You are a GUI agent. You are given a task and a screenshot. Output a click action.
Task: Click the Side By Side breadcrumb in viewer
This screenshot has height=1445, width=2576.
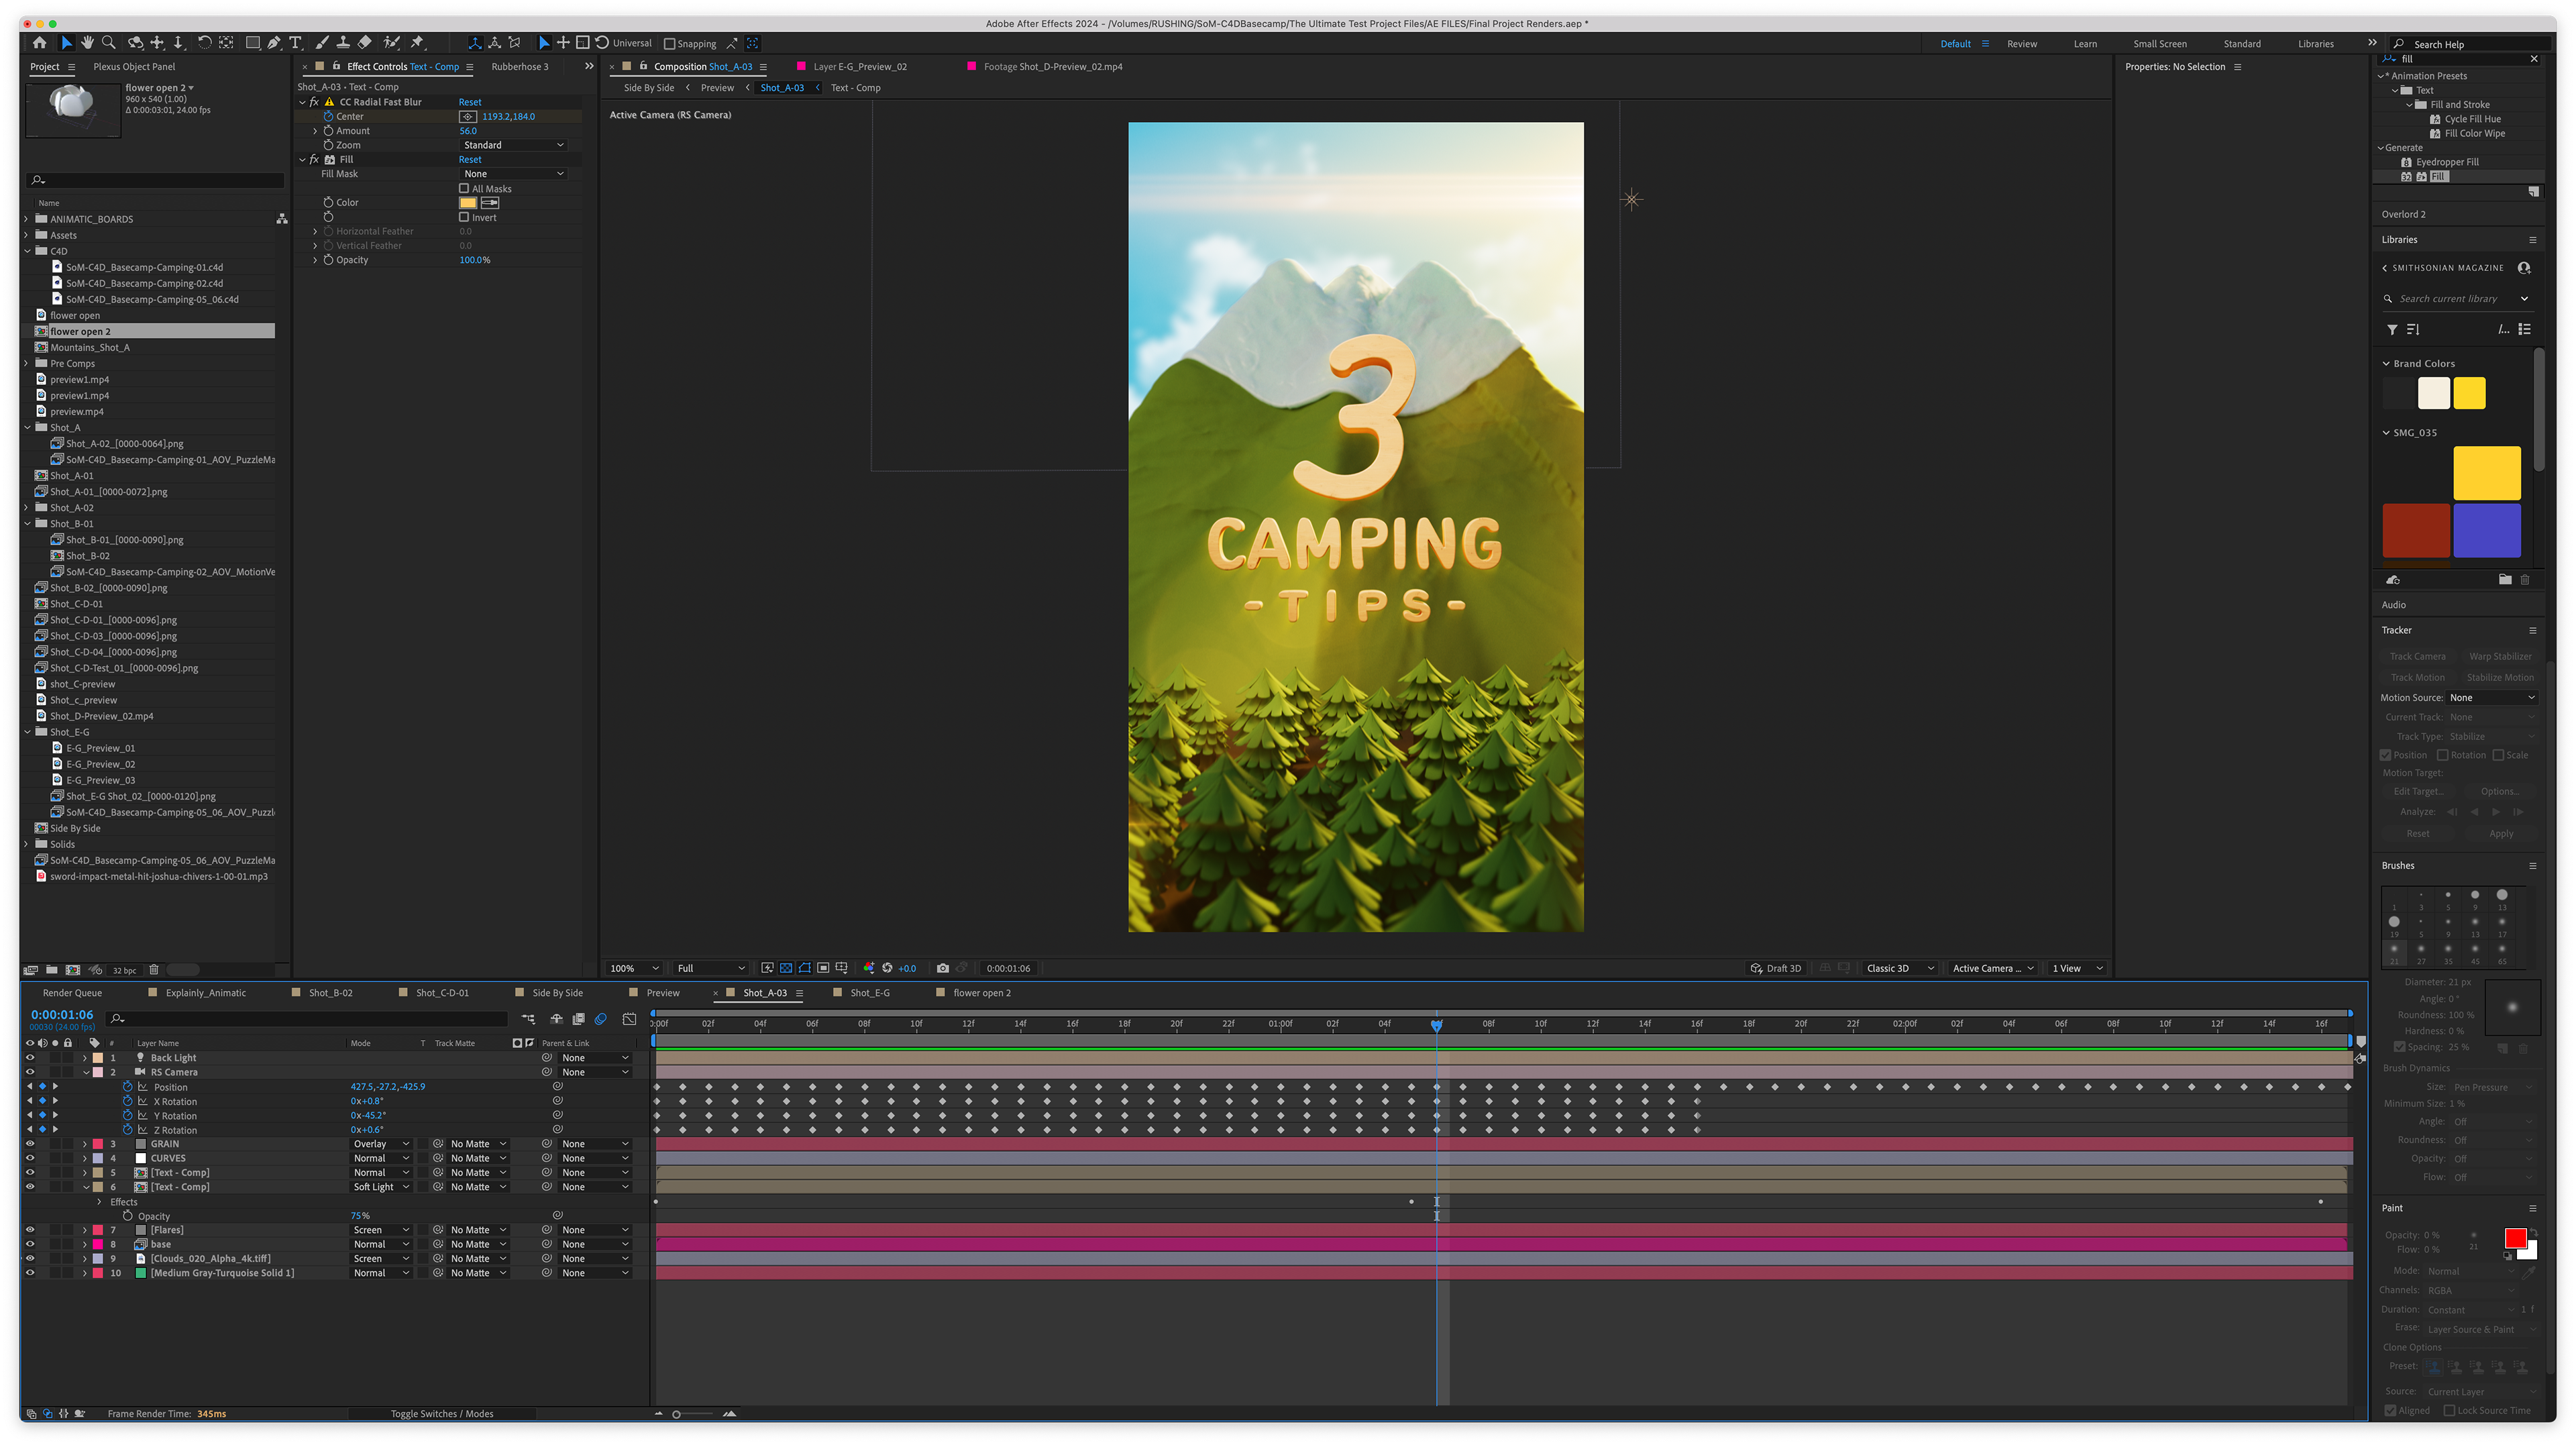pos(649,88)
